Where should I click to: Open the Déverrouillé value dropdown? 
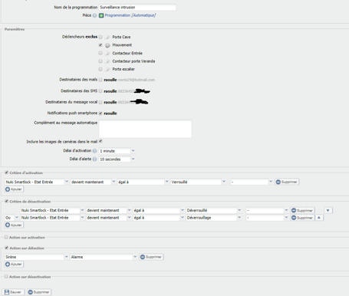[214, 210]
